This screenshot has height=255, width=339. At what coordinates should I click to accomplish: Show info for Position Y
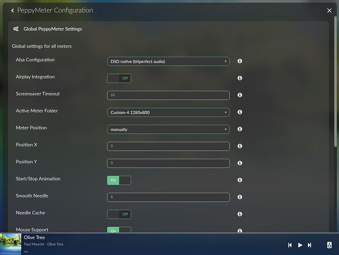[x=240, y=163]
